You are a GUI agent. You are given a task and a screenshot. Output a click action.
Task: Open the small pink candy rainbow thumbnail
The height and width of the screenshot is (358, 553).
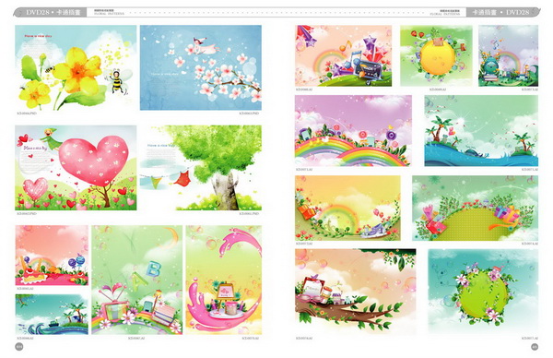click(52, 256)
